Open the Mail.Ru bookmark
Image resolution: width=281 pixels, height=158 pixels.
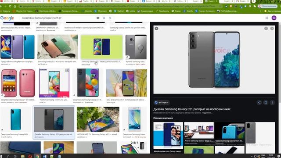[x=188, y=11]
